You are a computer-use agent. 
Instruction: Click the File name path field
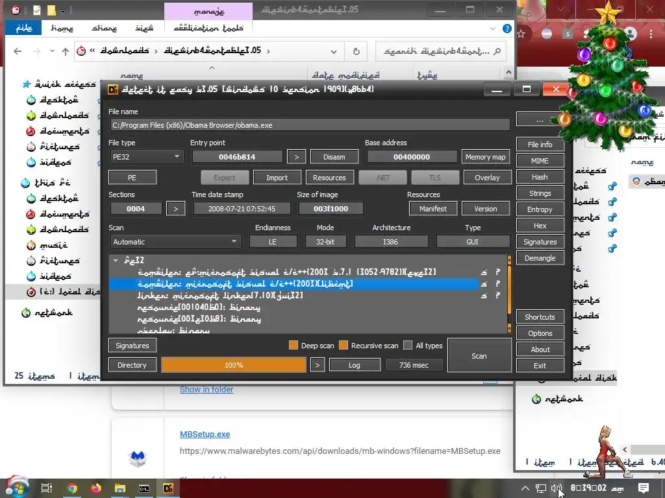[310, 125]
